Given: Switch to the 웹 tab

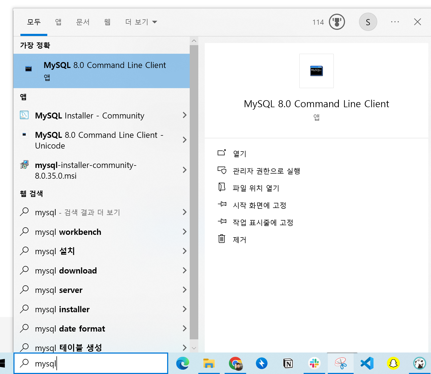Looking at the screenshot, I should coord(107,22).
